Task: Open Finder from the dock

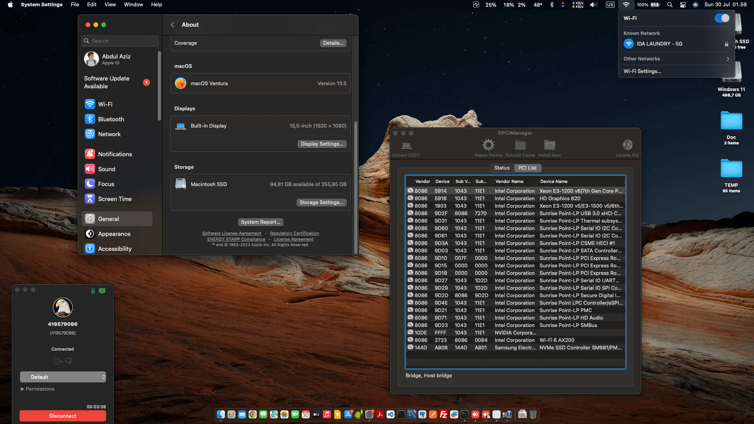Action: pyautogui.click(x=221, y=414)
